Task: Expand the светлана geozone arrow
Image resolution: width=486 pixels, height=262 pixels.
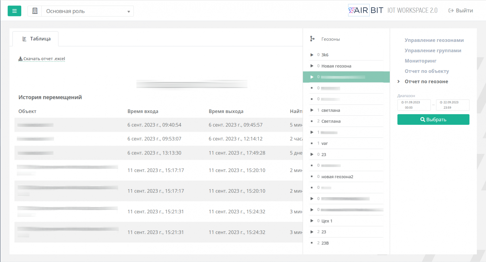Action: [x=312, y=110]
